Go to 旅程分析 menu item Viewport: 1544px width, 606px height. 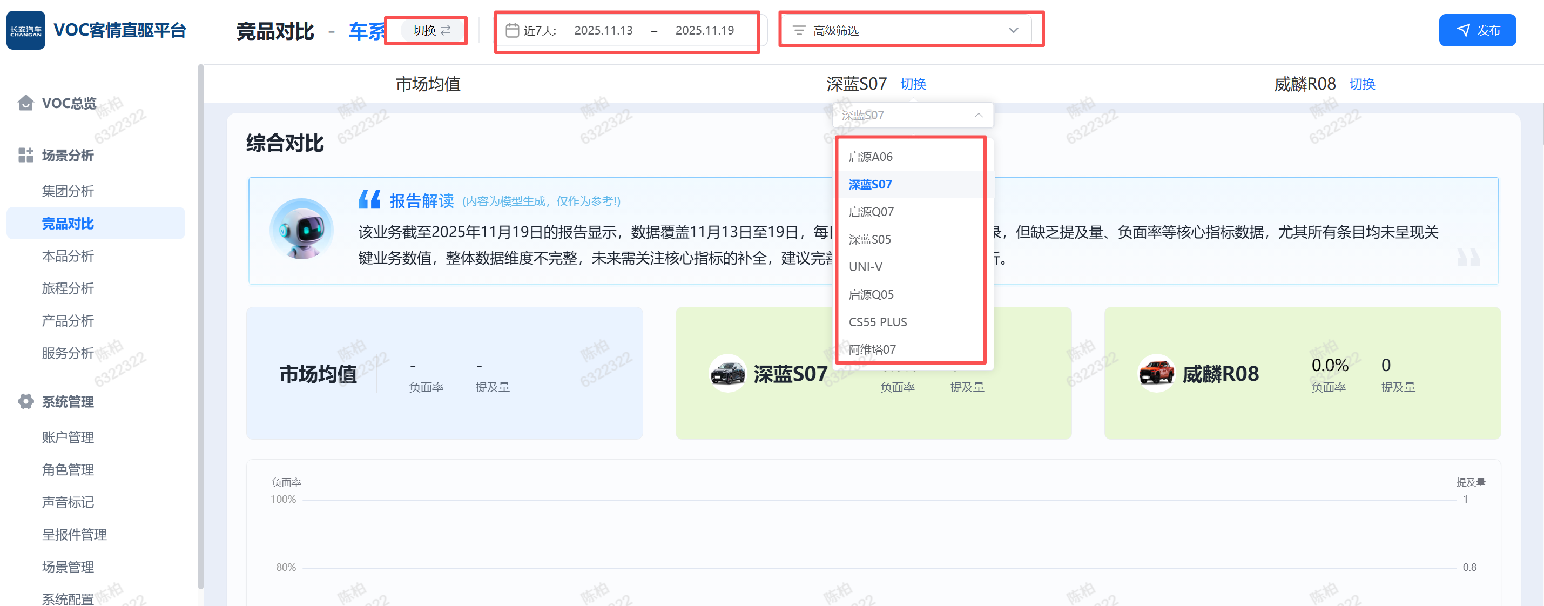pos(68,288)
